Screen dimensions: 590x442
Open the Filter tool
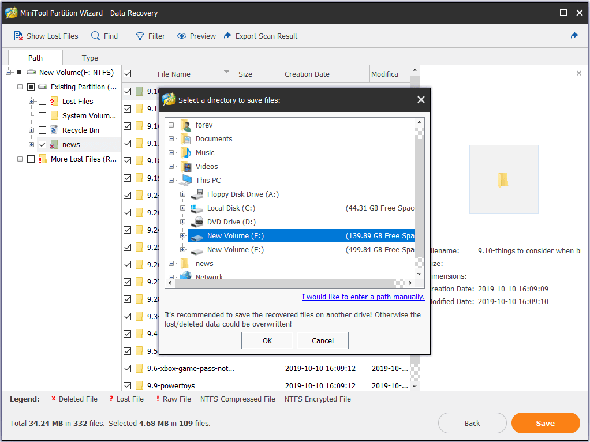click(150, 36)
